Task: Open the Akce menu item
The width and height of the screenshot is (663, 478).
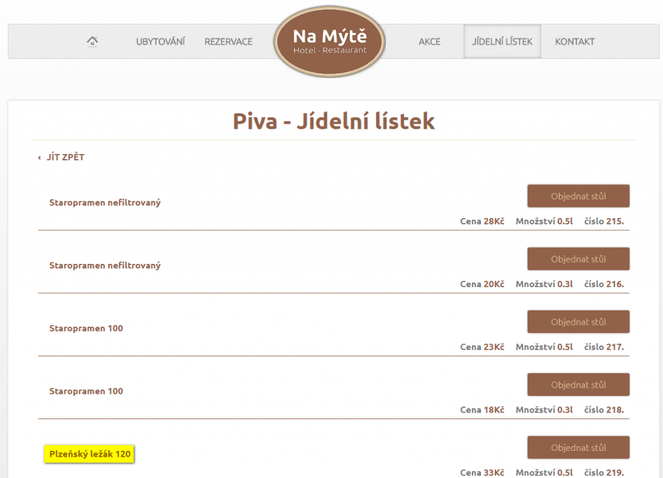Action: tap(429, 41)
